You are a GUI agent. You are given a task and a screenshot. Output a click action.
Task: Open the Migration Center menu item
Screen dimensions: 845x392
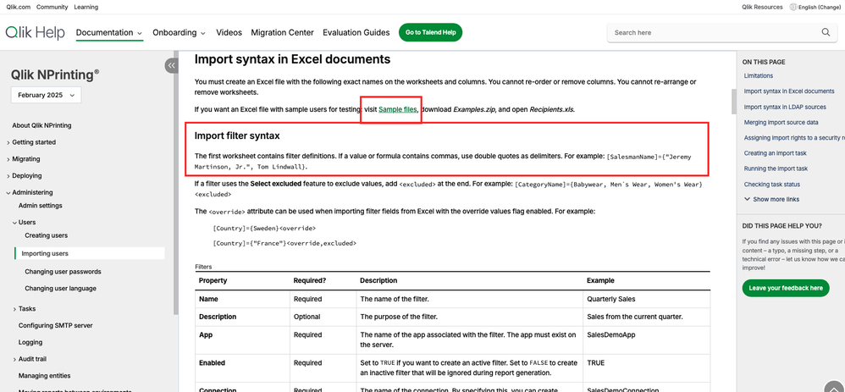[283, 32]
